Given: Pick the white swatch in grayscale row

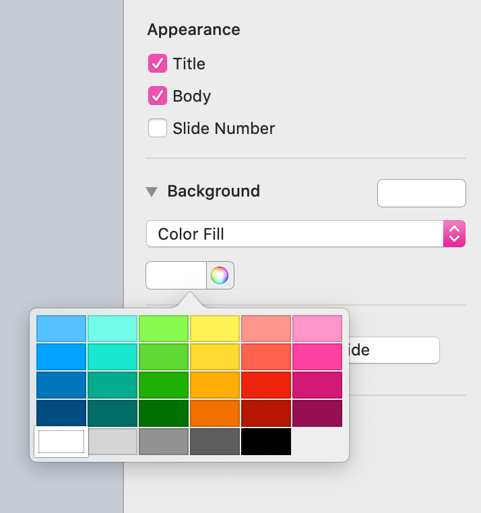Looking at the screenshot, I should click(x=61, y=442).
